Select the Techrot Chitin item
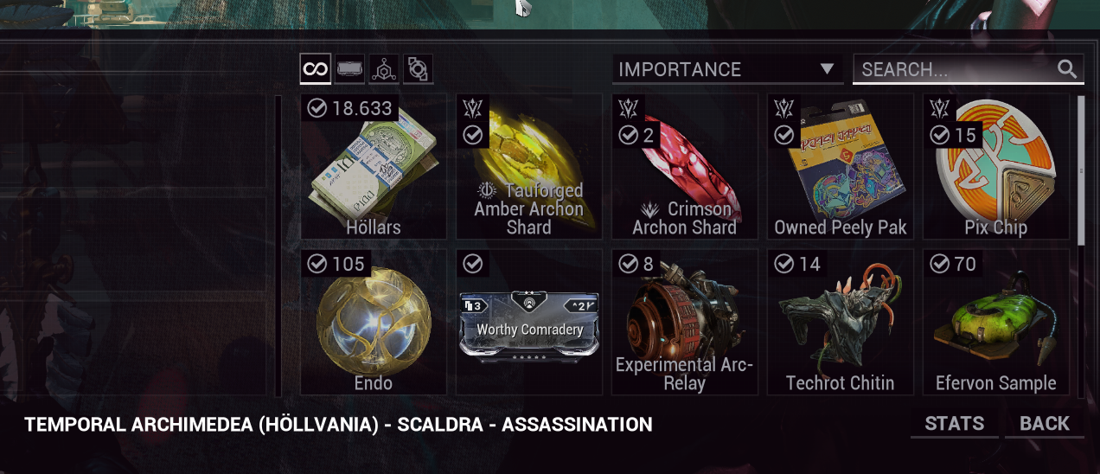 [840, 322]
